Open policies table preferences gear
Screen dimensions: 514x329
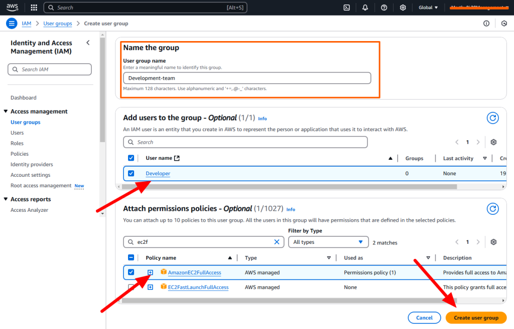[x=493, y=242]
